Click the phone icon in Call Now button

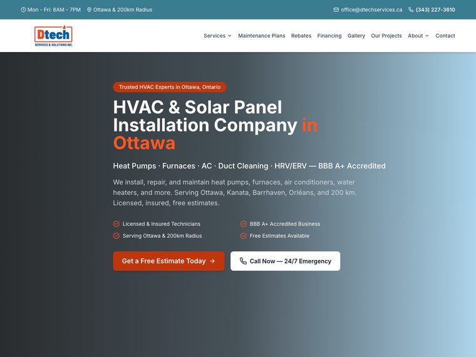click(x=243, y=261)
